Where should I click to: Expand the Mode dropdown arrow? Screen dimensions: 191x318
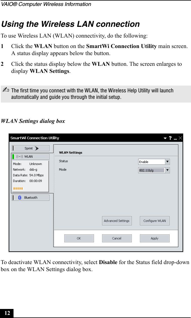(x=167, y=170)
